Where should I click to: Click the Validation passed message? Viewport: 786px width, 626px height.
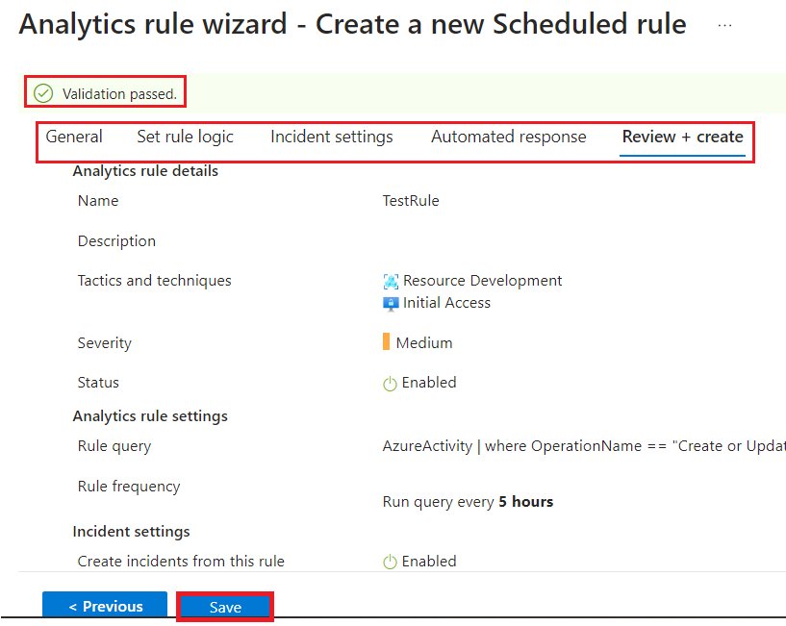pyautogui.click(x=119, y=93)
